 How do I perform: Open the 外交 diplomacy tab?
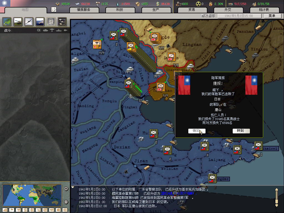tap(227, 10)
